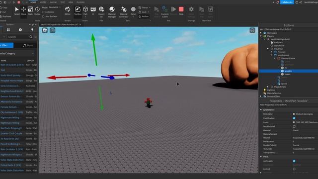Screen dimensions: 318x179
Task: Launch the Material Generator
Action: (124, 12)
